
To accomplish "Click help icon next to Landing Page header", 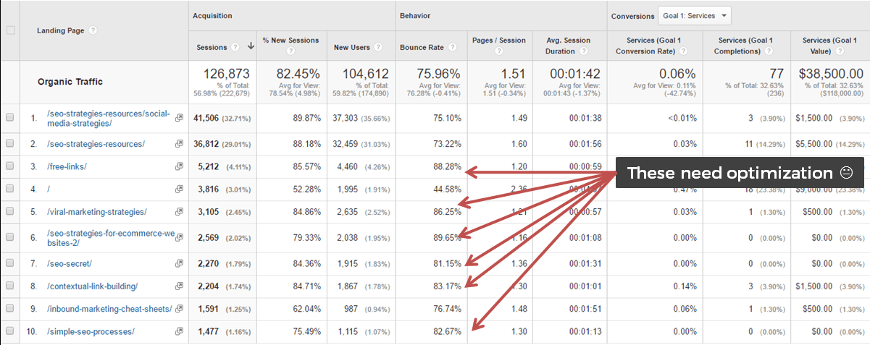I will point(93,30).
